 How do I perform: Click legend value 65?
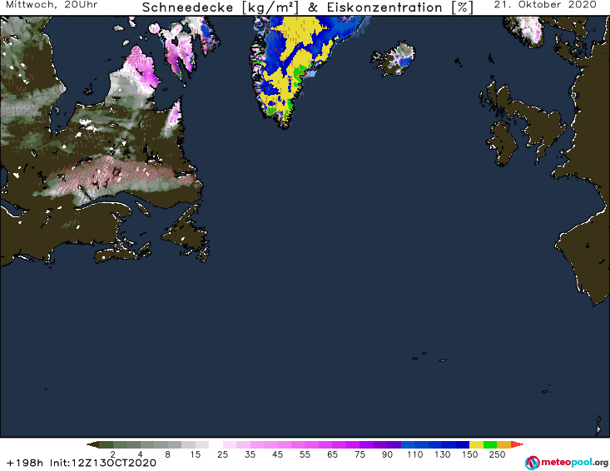click(332, 454)
